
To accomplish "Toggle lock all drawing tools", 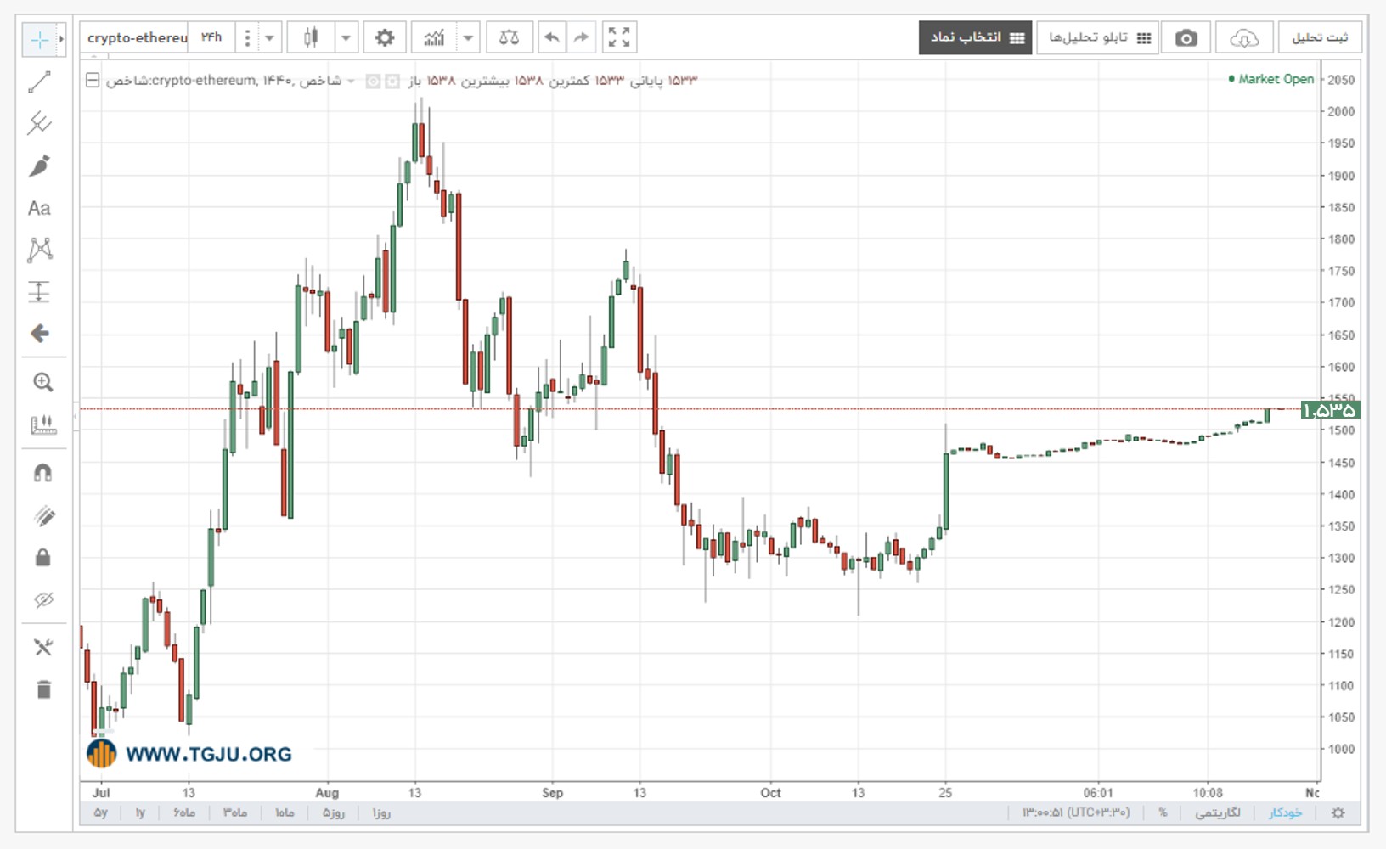I will point(42,557).
